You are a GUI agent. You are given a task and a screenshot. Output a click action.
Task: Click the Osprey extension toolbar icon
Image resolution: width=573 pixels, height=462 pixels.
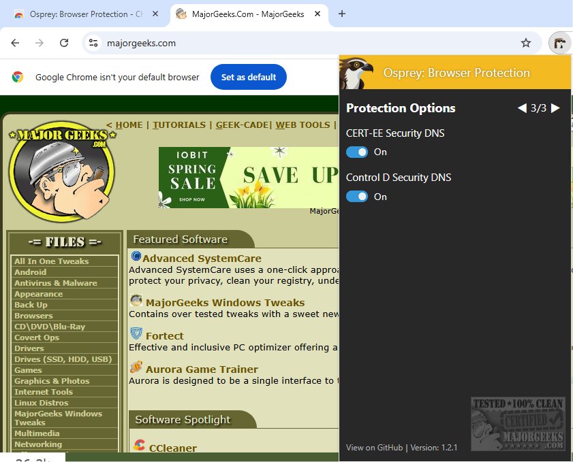pyautogui.click(x=559, y=44)
